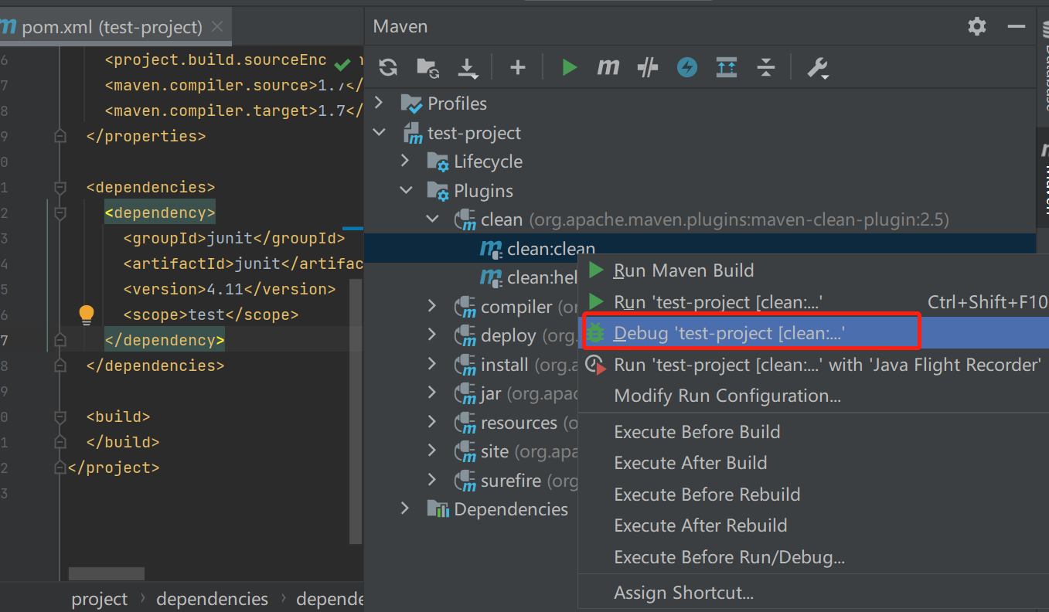Choose Debug 'test-project [clean:...' entry
The image size is (1049, 612).
click(813, 333)
